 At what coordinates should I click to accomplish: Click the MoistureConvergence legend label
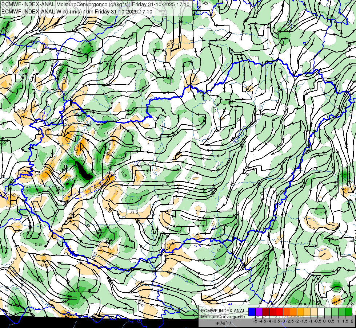point(223,317)
